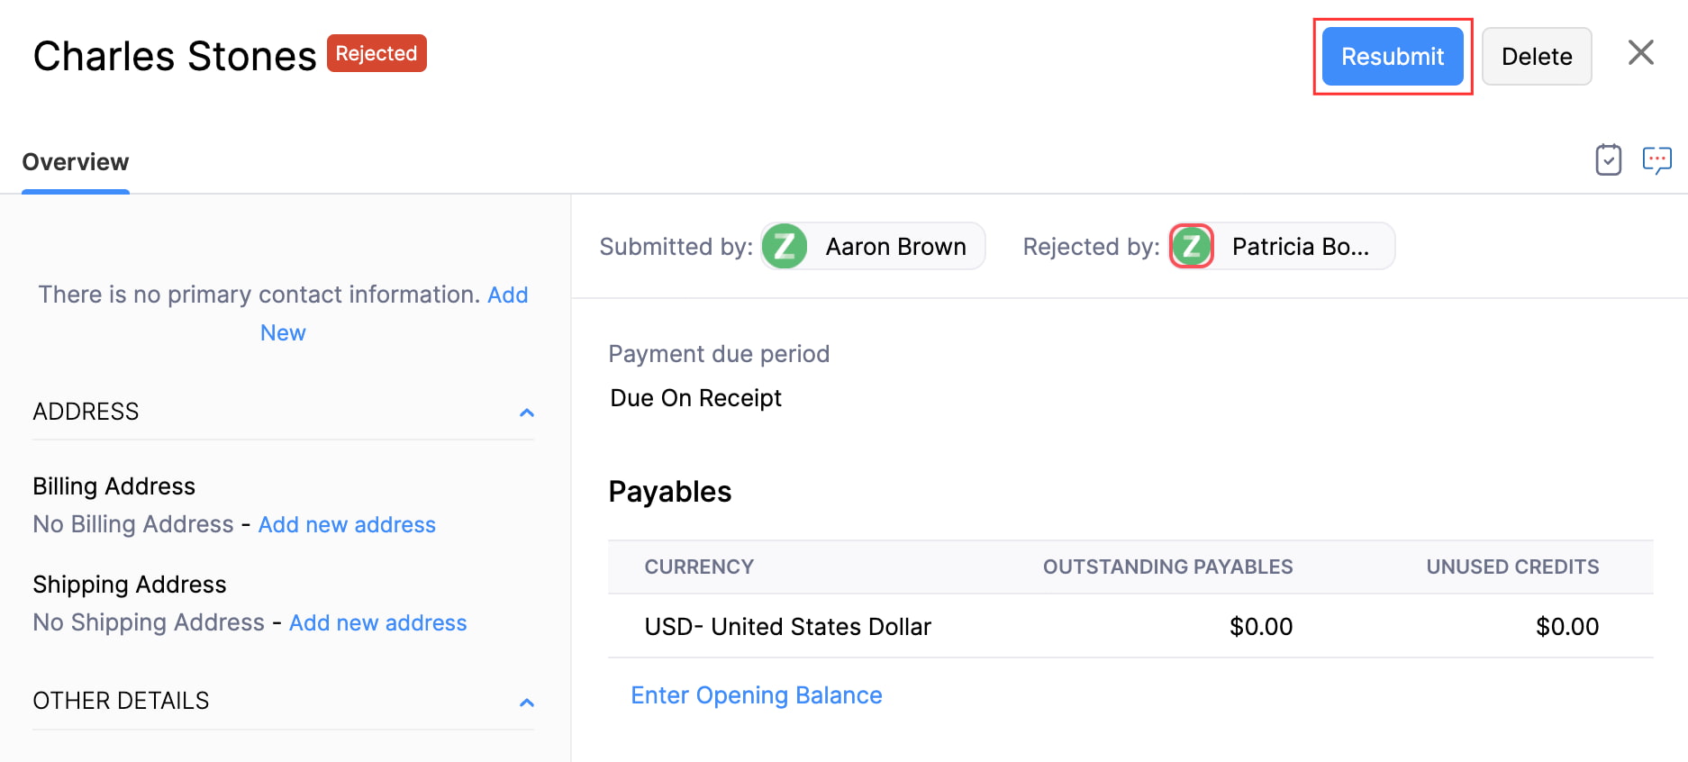Expand the Payables currency row details
The image size is (1688, 762).
788,626
